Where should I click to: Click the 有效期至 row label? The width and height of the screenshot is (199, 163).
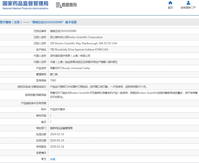41,147
